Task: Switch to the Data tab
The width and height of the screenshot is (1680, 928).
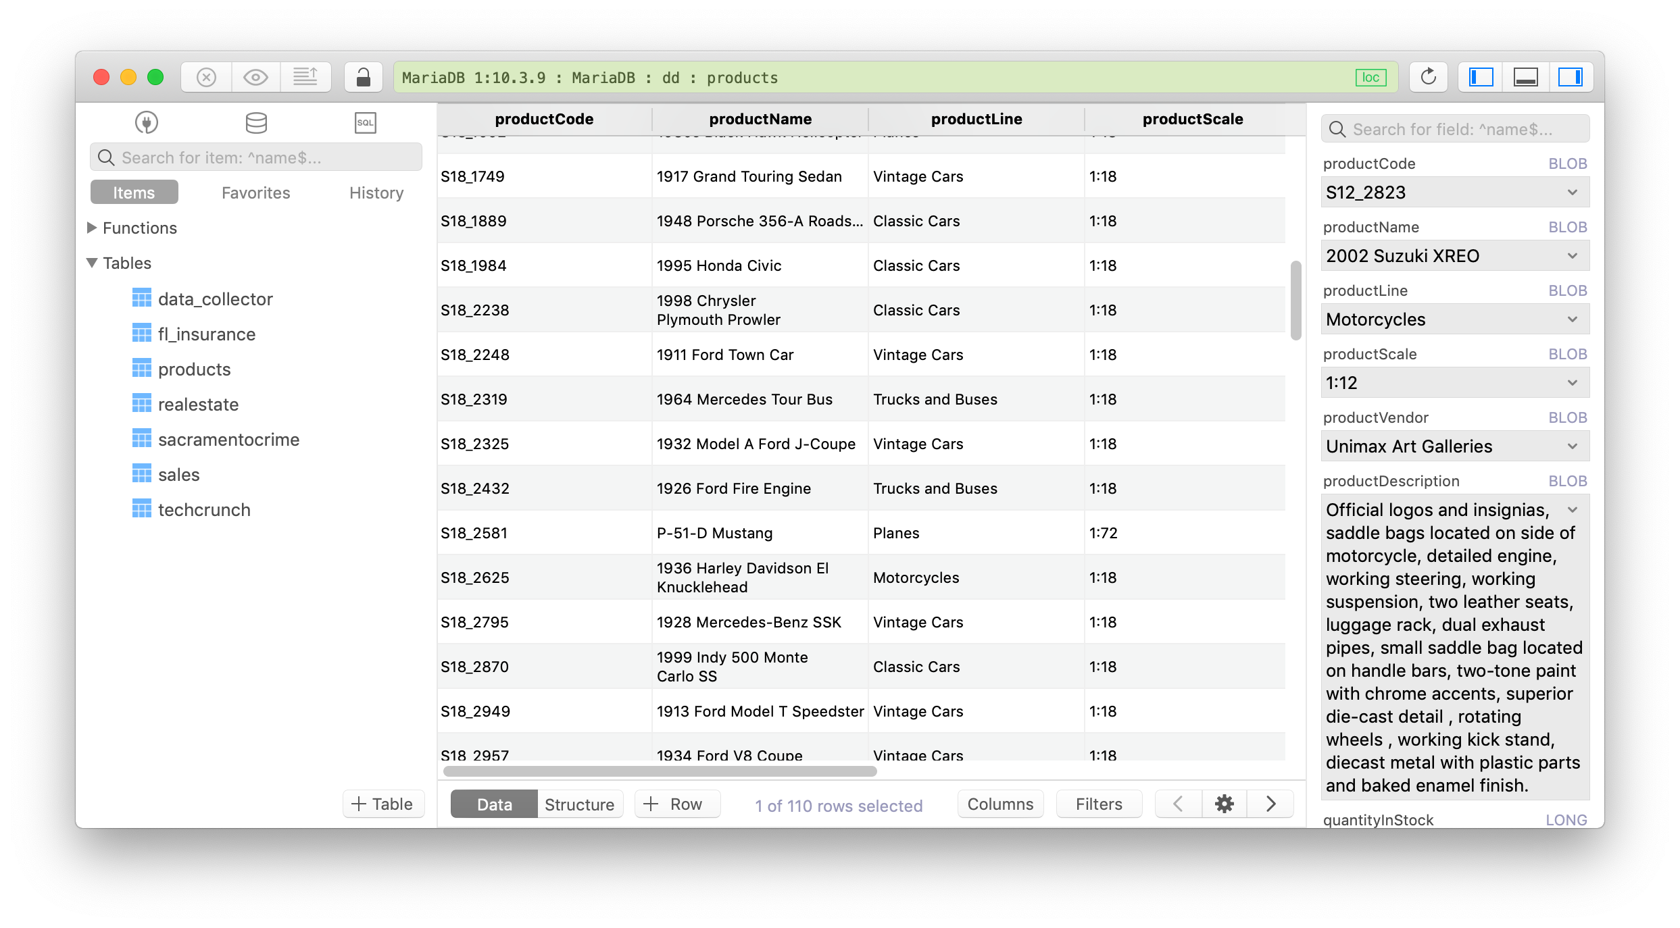Action: pos(495,804)
